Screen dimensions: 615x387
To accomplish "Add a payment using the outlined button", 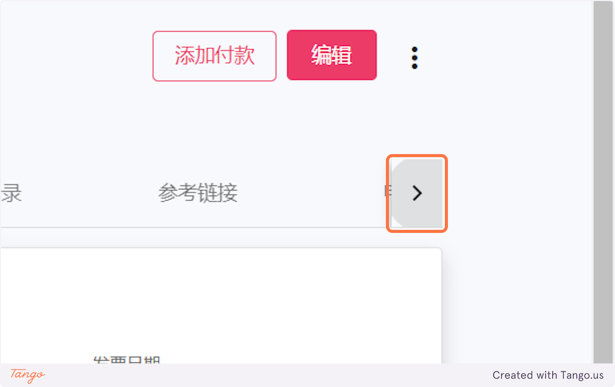I will pyautogui.click(x=214, y=56).
